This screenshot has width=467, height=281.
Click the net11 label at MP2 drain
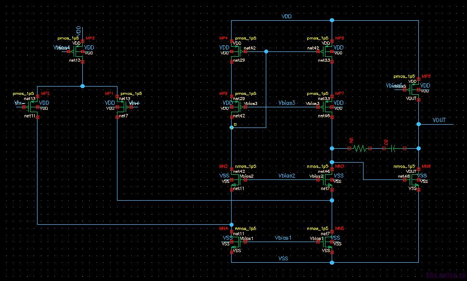coord(30,116)
